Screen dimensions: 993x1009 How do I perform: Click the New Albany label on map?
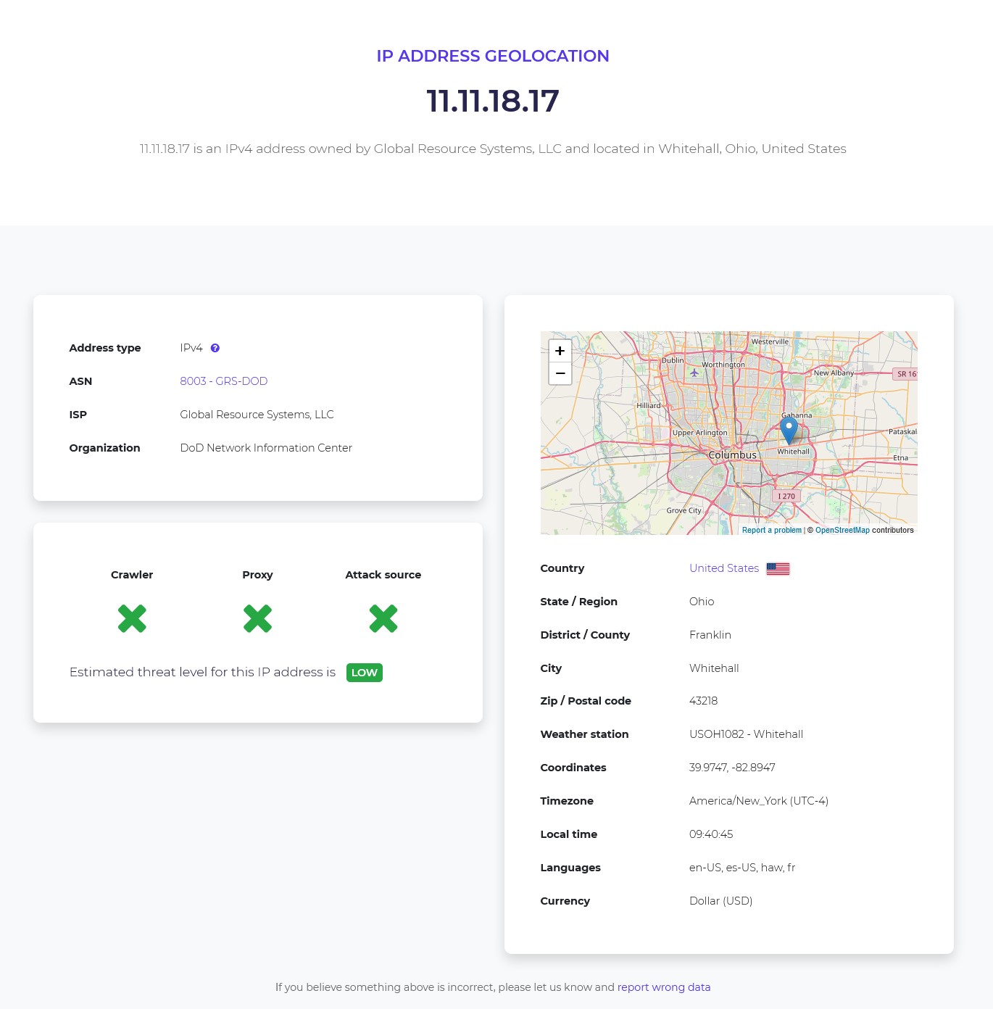[x=834, y=373]
